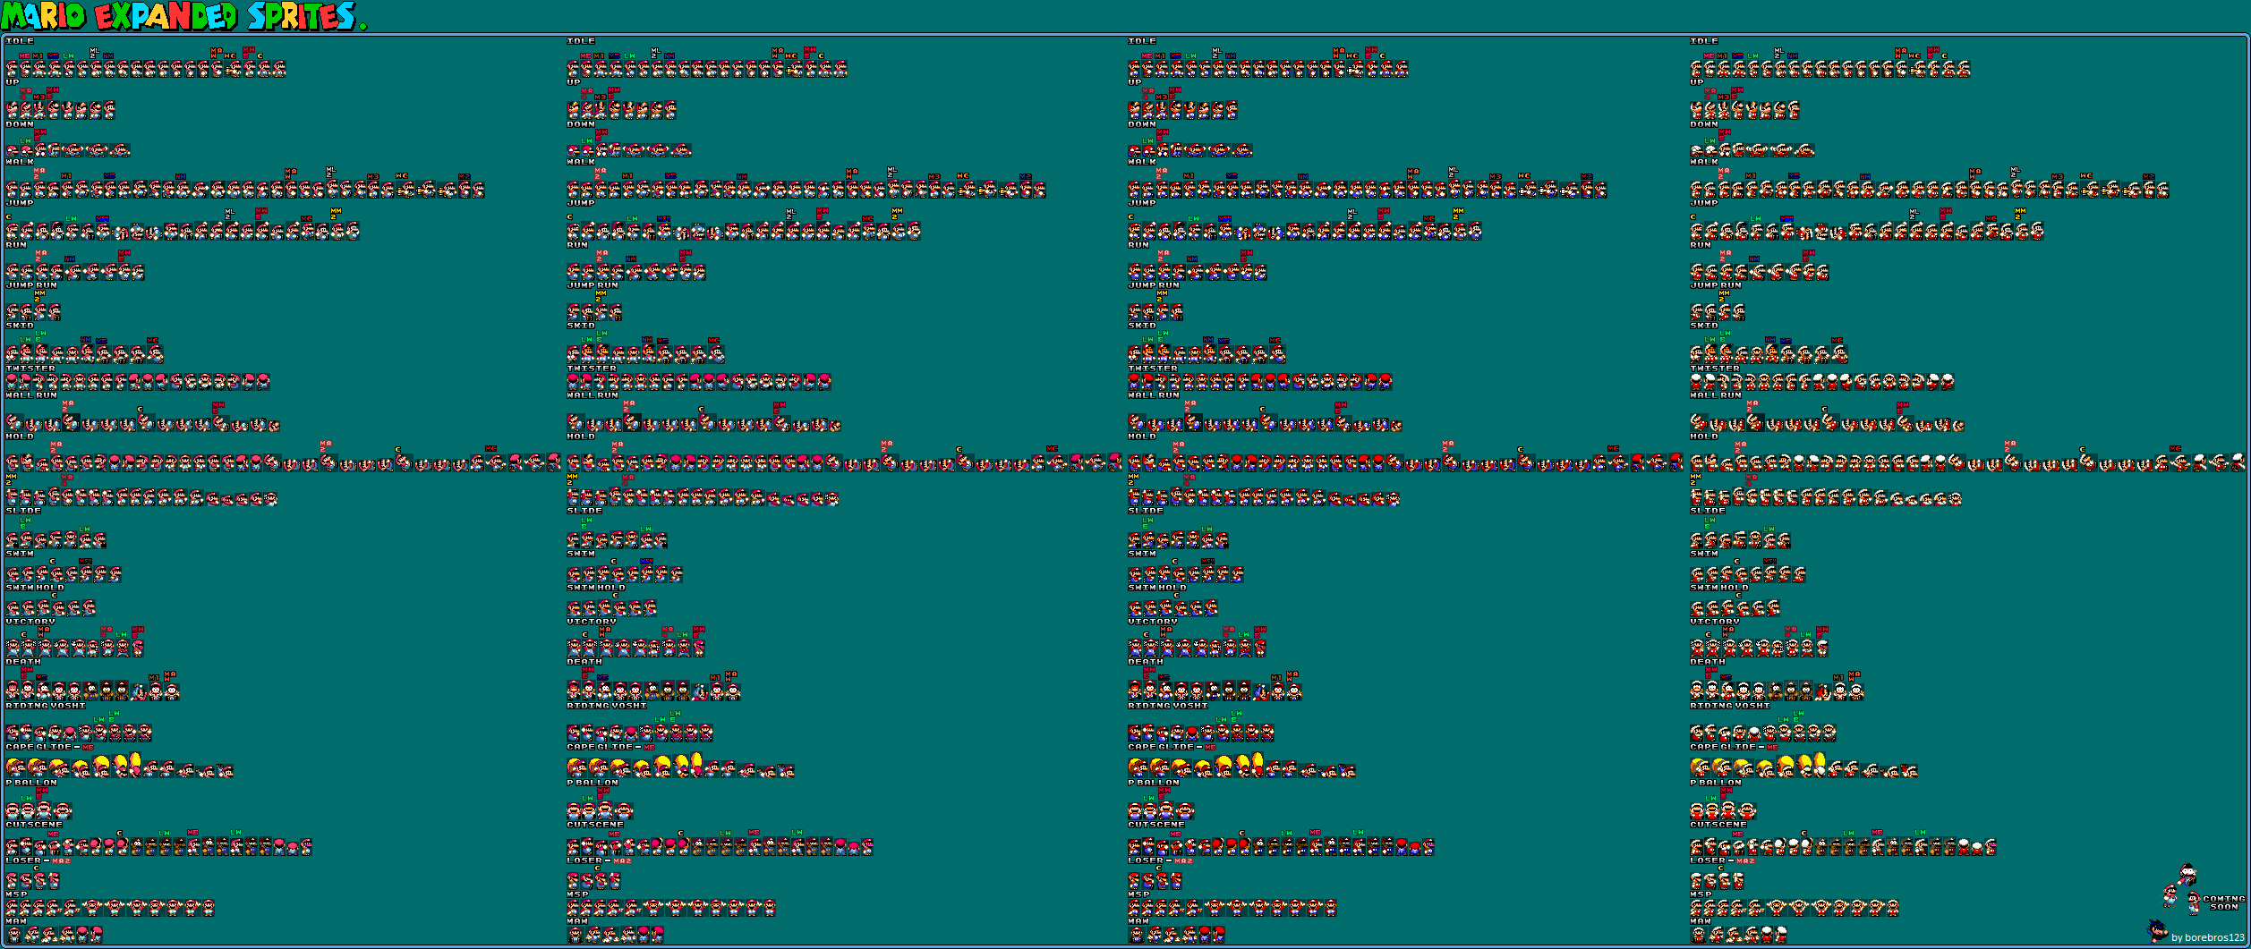Click the MSP label in the leftmost sprite set
Image resolution: width=2251 pixels, height=949 pixels.
16,894
